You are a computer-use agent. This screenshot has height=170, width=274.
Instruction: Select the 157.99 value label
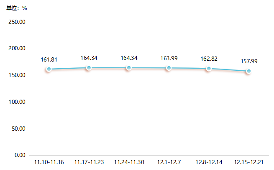point(249,61)
